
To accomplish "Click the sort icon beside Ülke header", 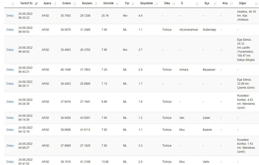I will tap(174, 4).
